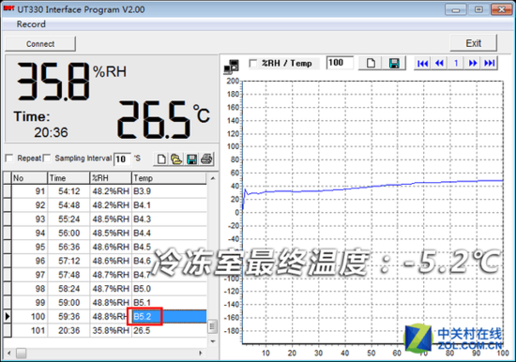
Task: Open the folder icon in the record toolbar
Action: click(176, 159)
